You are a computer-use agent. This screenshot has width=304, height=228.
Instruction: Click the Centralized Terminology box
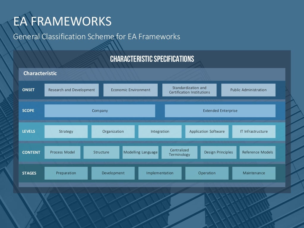pyautogui.click(x=179, y=152)
